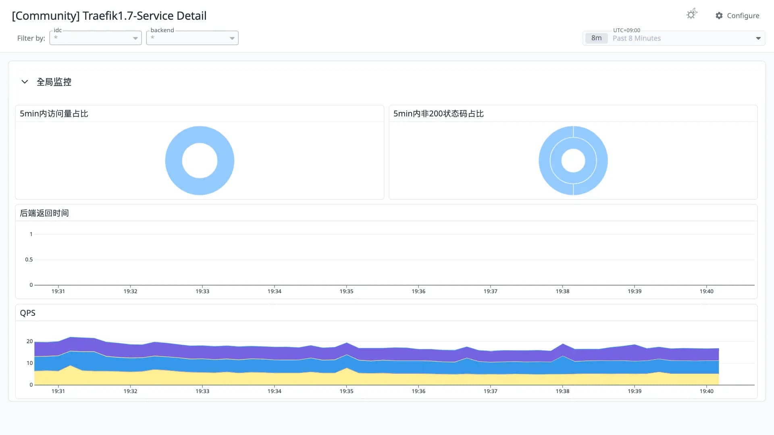The width and height of the screenshot is (774, 435).
Task: Click the UTC+09:00 timezone label
Action: click(626, 30)
